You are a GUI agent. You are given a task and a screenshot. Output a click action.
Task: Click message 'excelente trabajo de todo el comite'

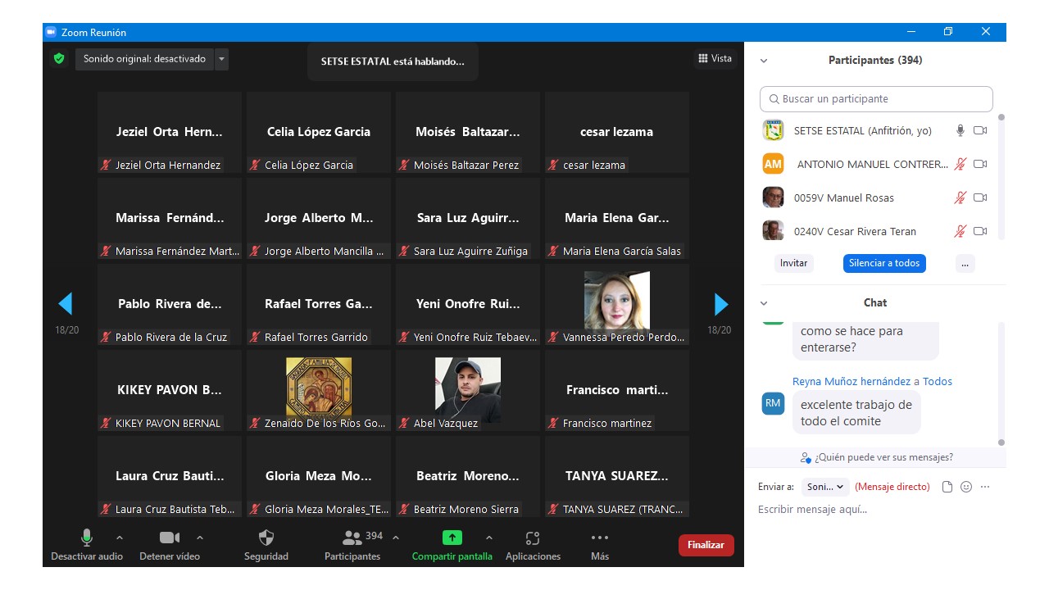click(x=856, y=413)
